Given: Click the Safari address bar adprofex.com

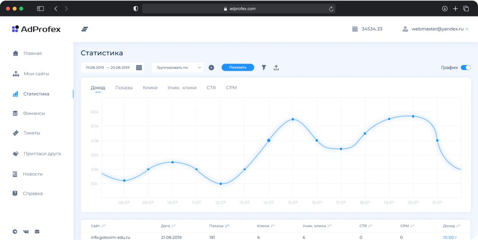Looking at the screenshot, I should pyautogui.click(x=238, y=9).
